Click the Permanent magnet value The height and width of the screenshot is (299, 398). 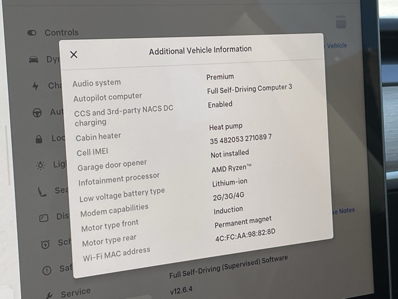click(x=243, y=222)
